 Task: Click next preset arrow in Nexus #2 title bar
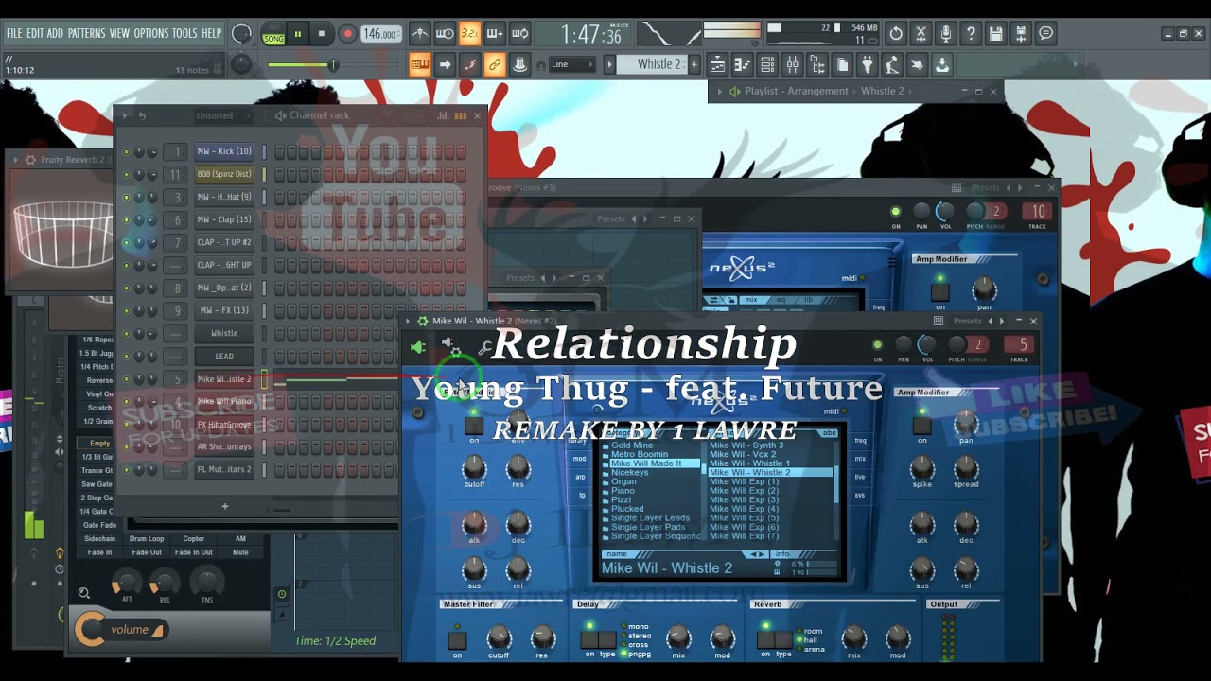pos(1002,321)
